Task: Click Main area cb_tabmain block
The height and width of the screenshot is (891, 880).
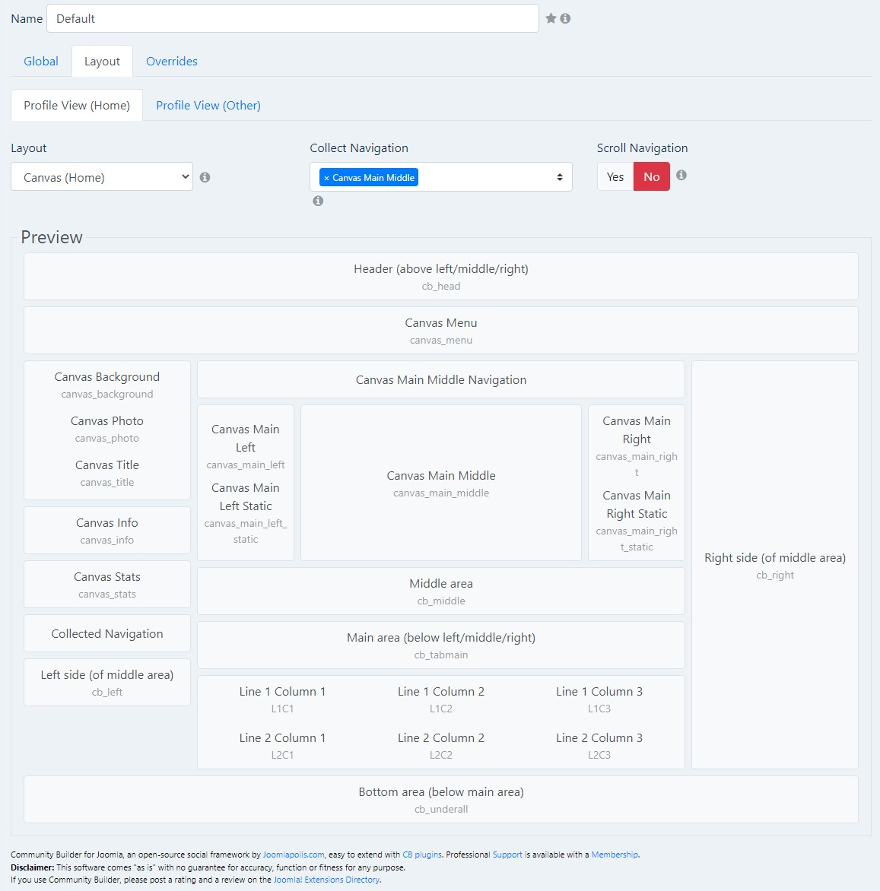Action: (x=441, y=645)
